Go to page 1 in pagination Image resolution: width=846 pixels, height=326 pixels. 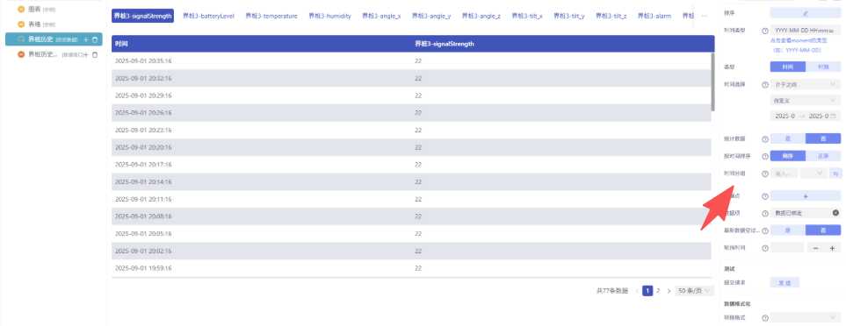(647, 291)
